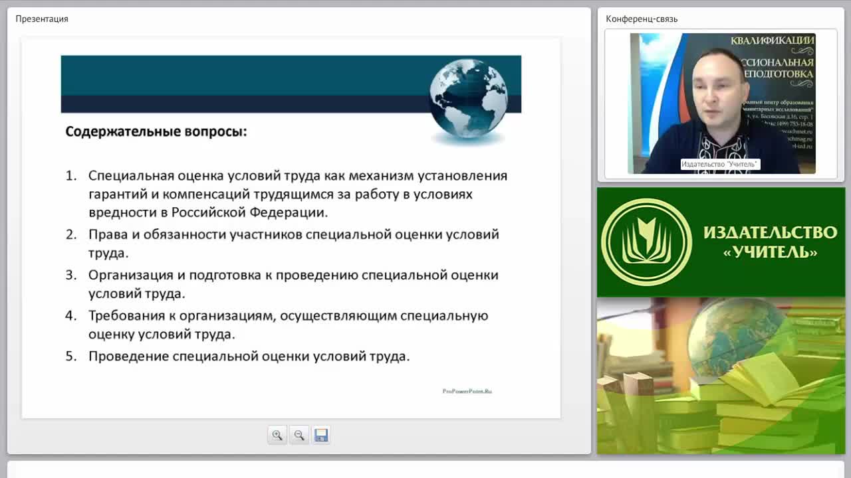This screenshot has height=478, width=851.
Task: Click the Издательство Учитель round logo emblem
Action: [646, 242]
